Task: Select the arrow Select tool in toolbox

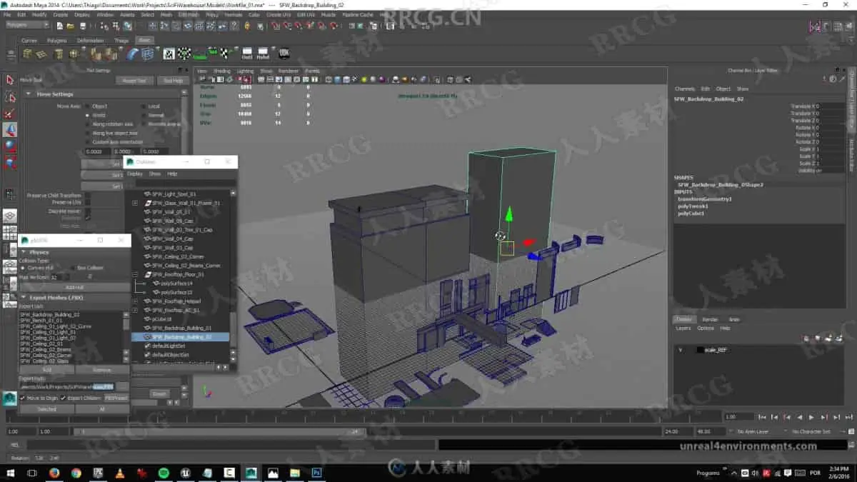Action: 10,80
